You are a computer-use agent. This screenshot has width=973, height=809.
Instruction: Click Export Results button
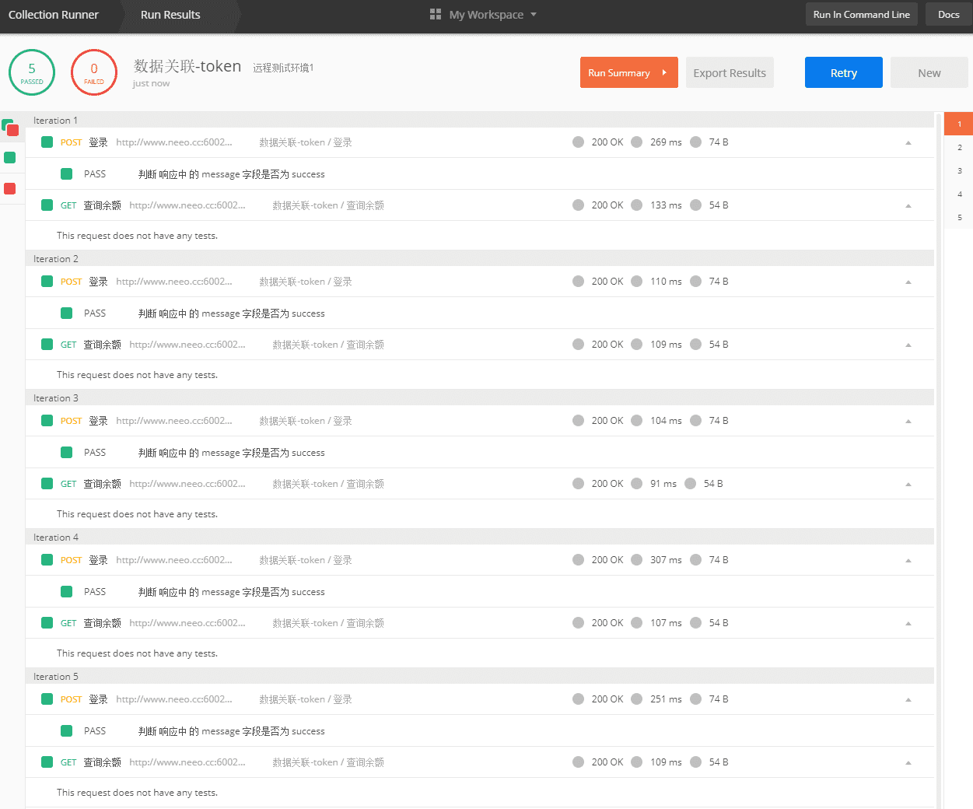(730, 72)
